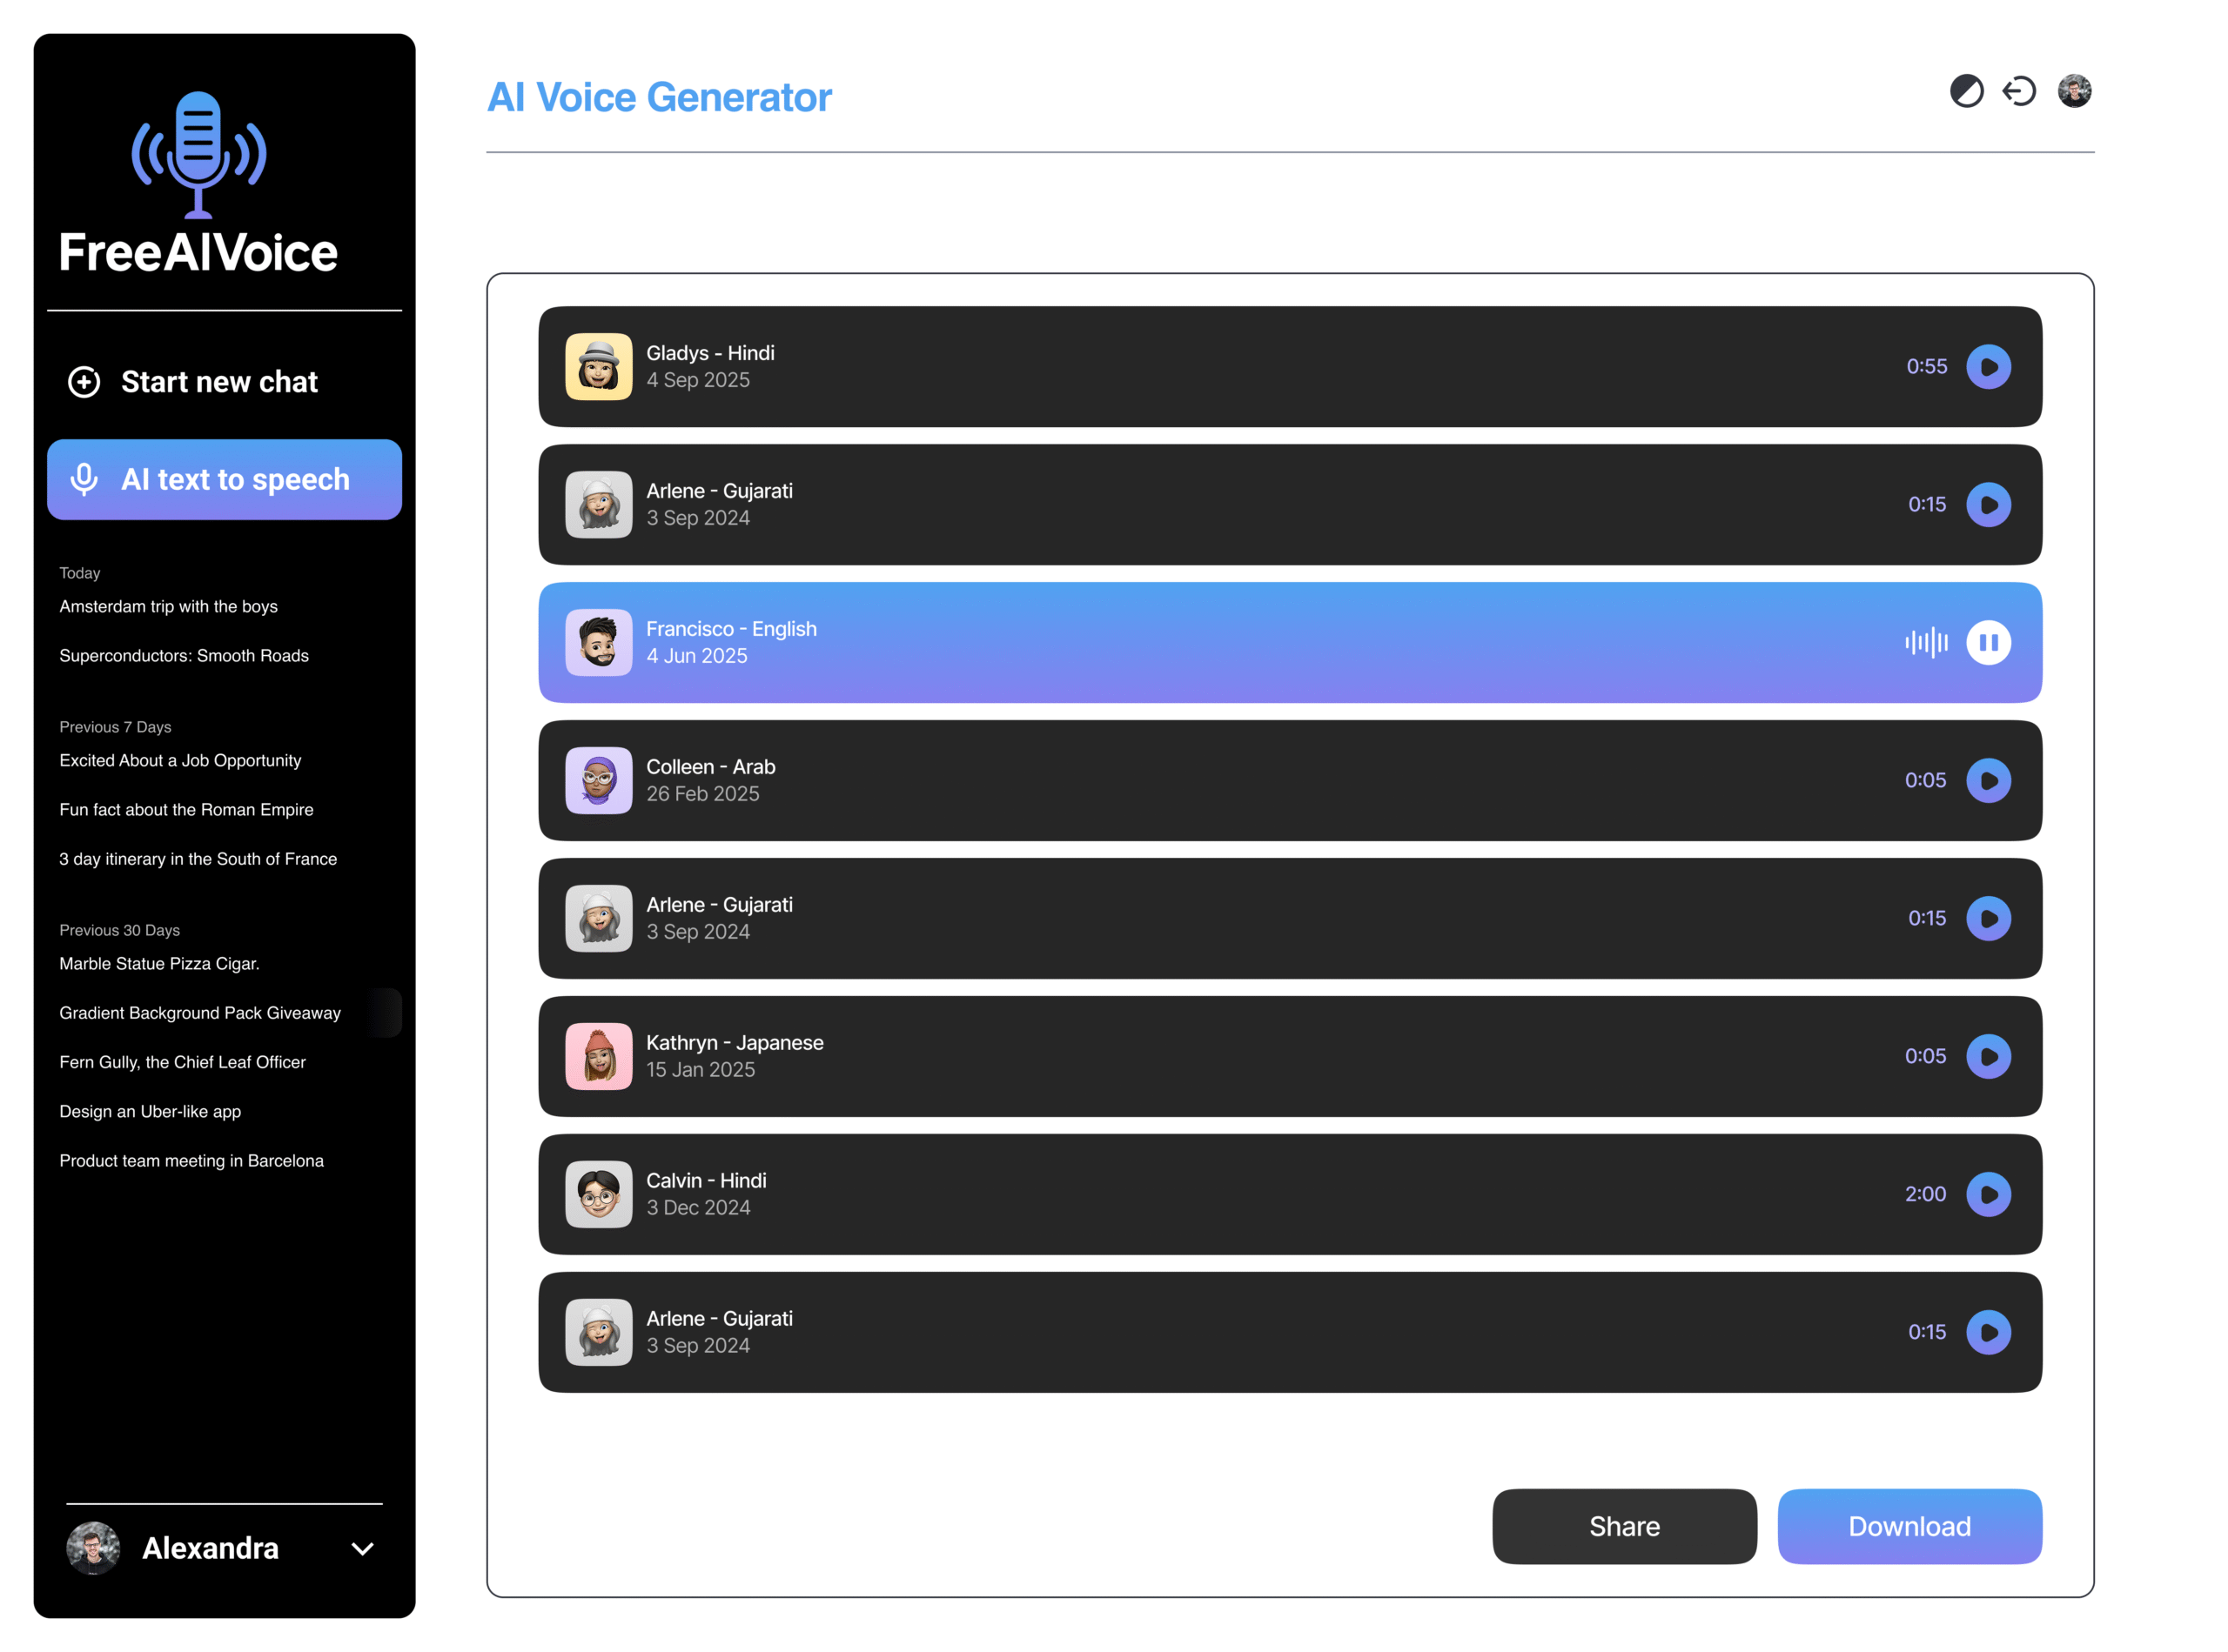Click the 2:00 duration on Calvin row
Viewport: 2228px width, 1652px height.
tap(1925, 1195)
